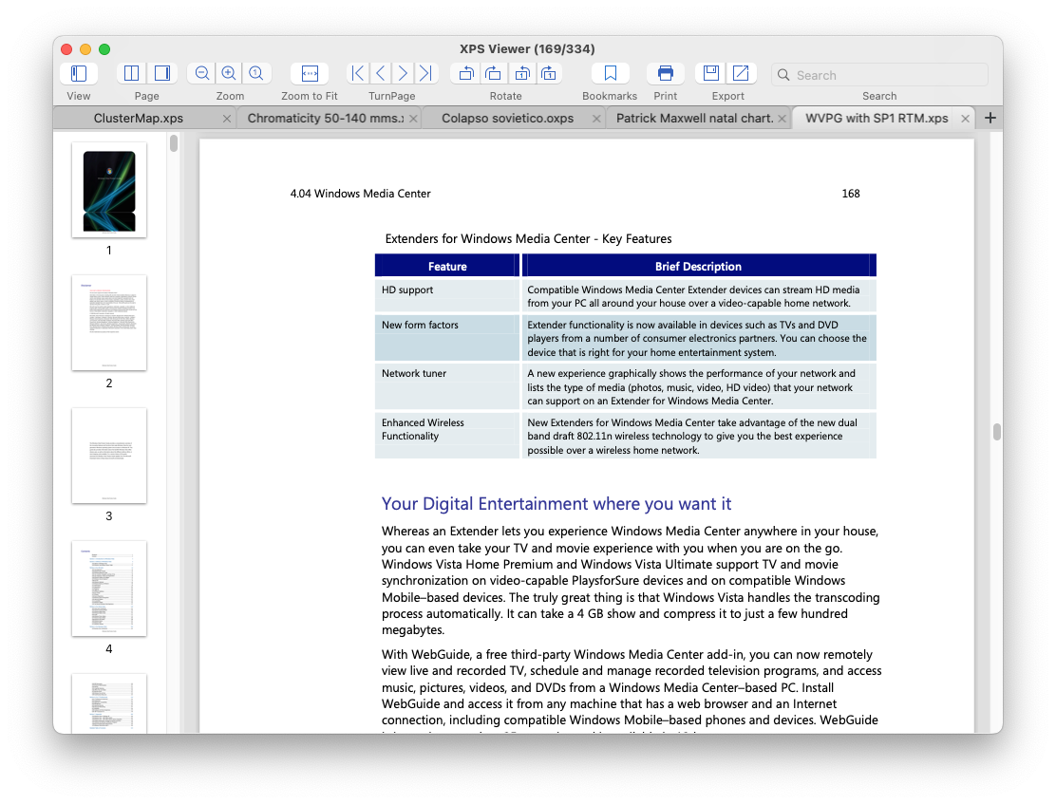Click the '4.04 Windows Media Center' page header
This screenshot has height=804, width=1056.
[360, 194]
